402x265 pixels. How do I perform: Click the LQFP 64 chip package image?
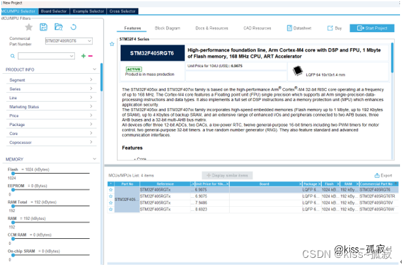point(298,70)
